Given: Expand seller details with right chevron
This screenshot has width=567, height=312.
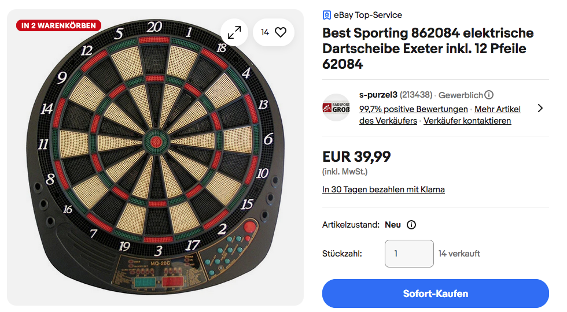Looking at the screenshot, I should click(540, 108).
